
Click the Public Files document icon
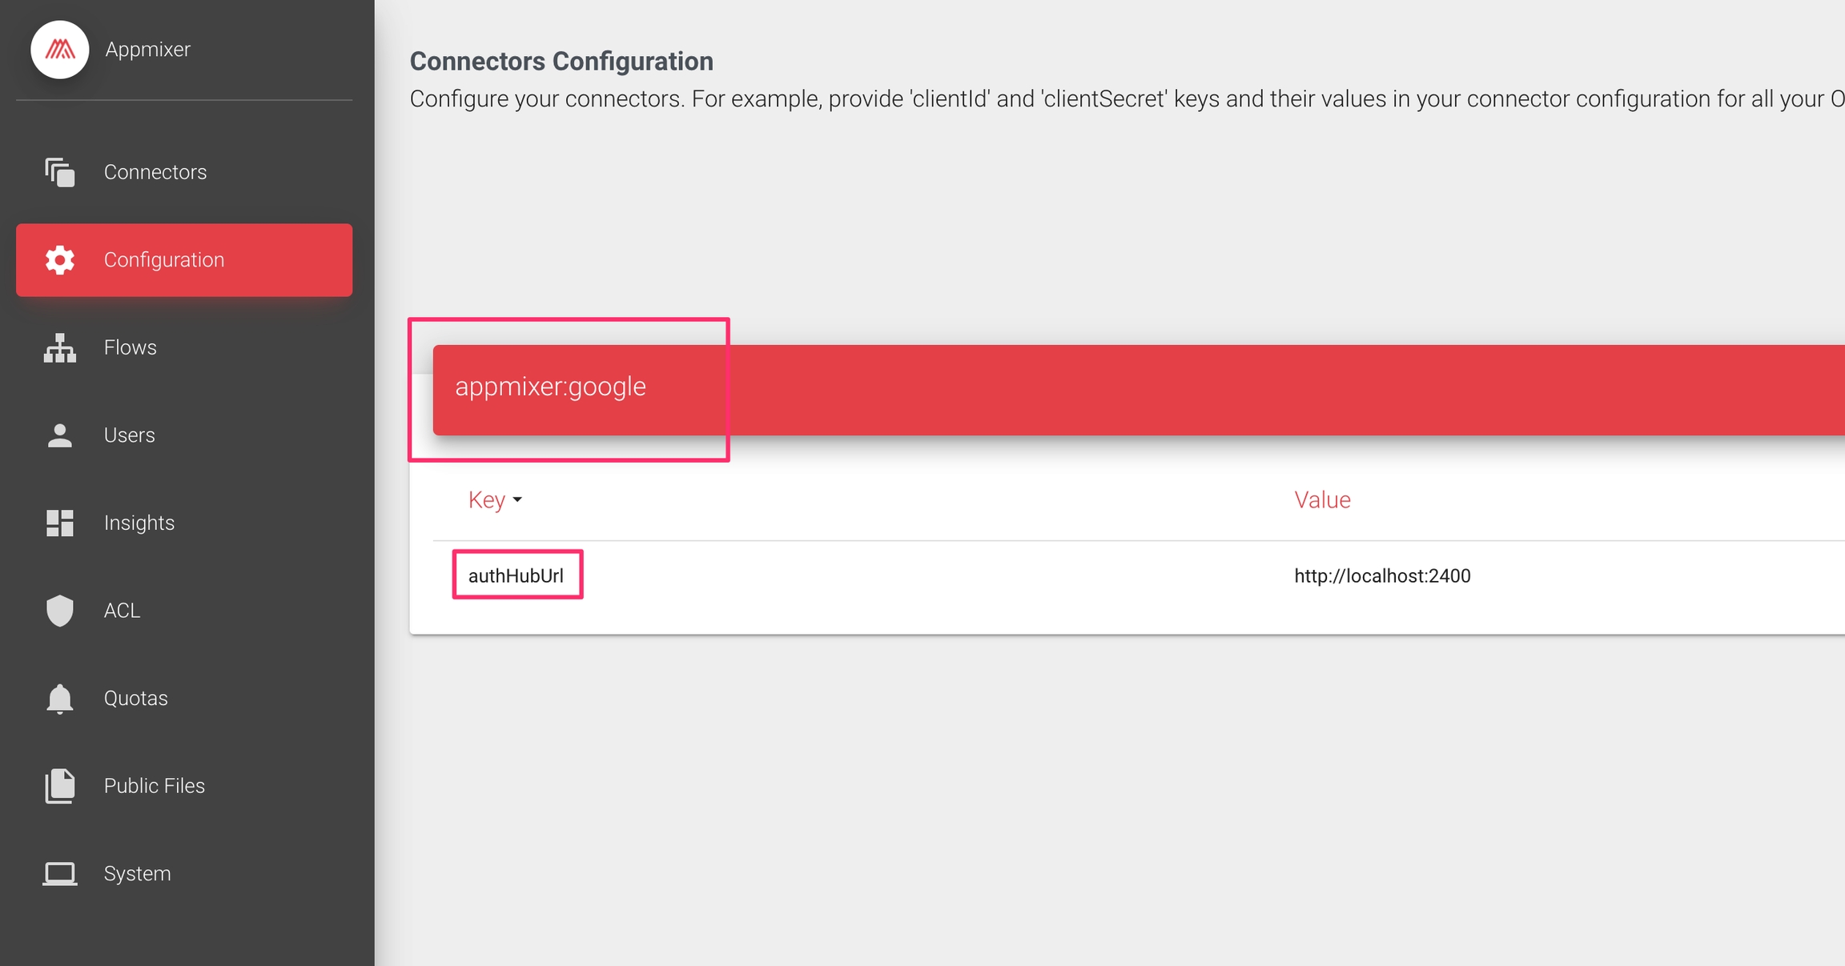60,786
